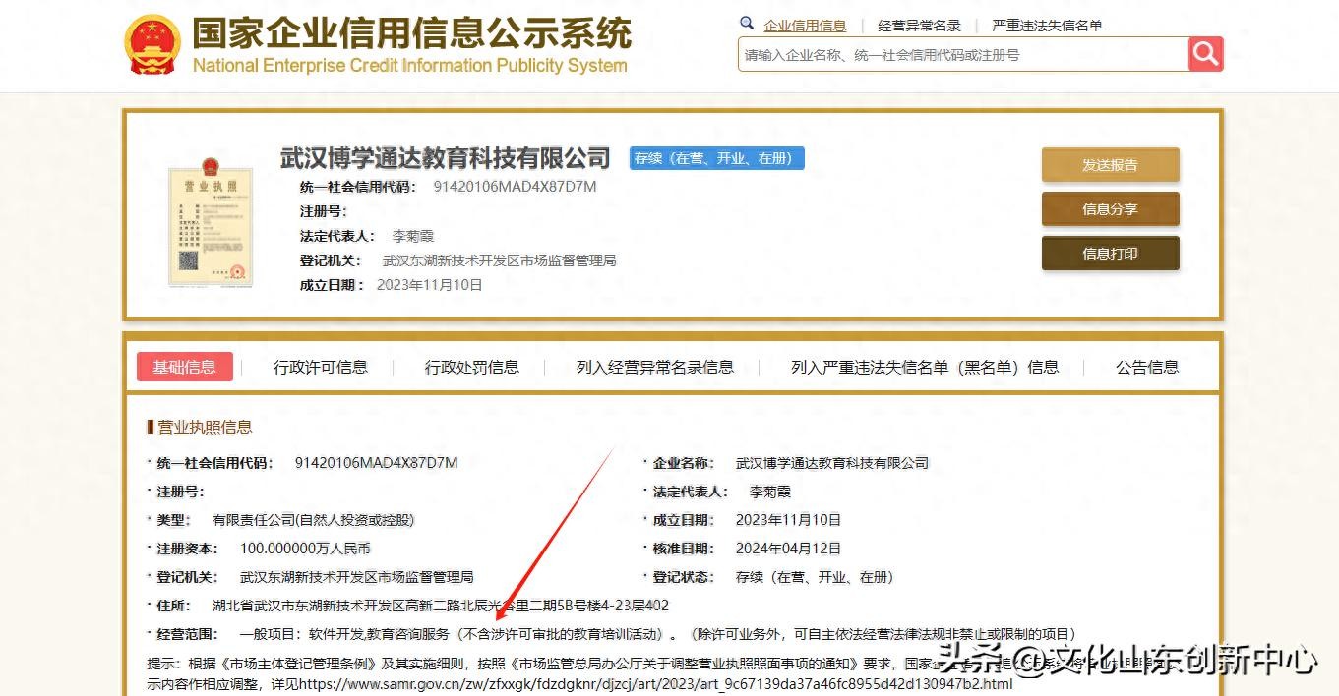
Task: Click the national emblem logo
Action: click(x=152, y=44)
